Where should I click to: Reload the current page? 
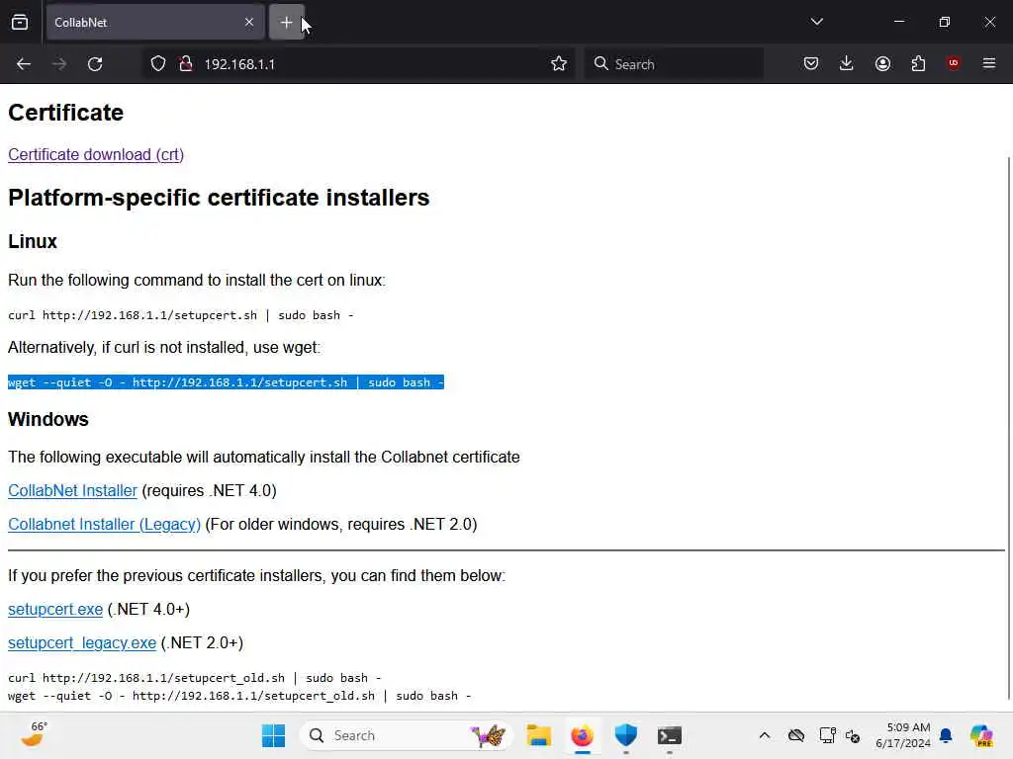pyautogui.click(x=95, y=64)
